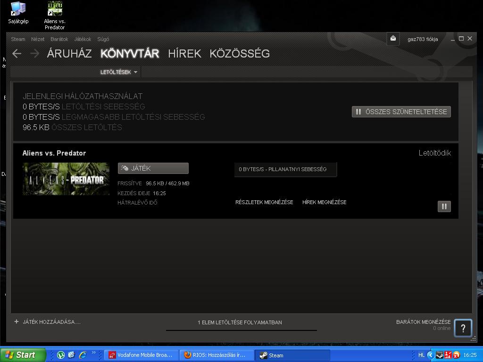The width and height of the screenshot is (483, 362).
Task: Show hidden tray icons arrow
Action: pos(430,355)
